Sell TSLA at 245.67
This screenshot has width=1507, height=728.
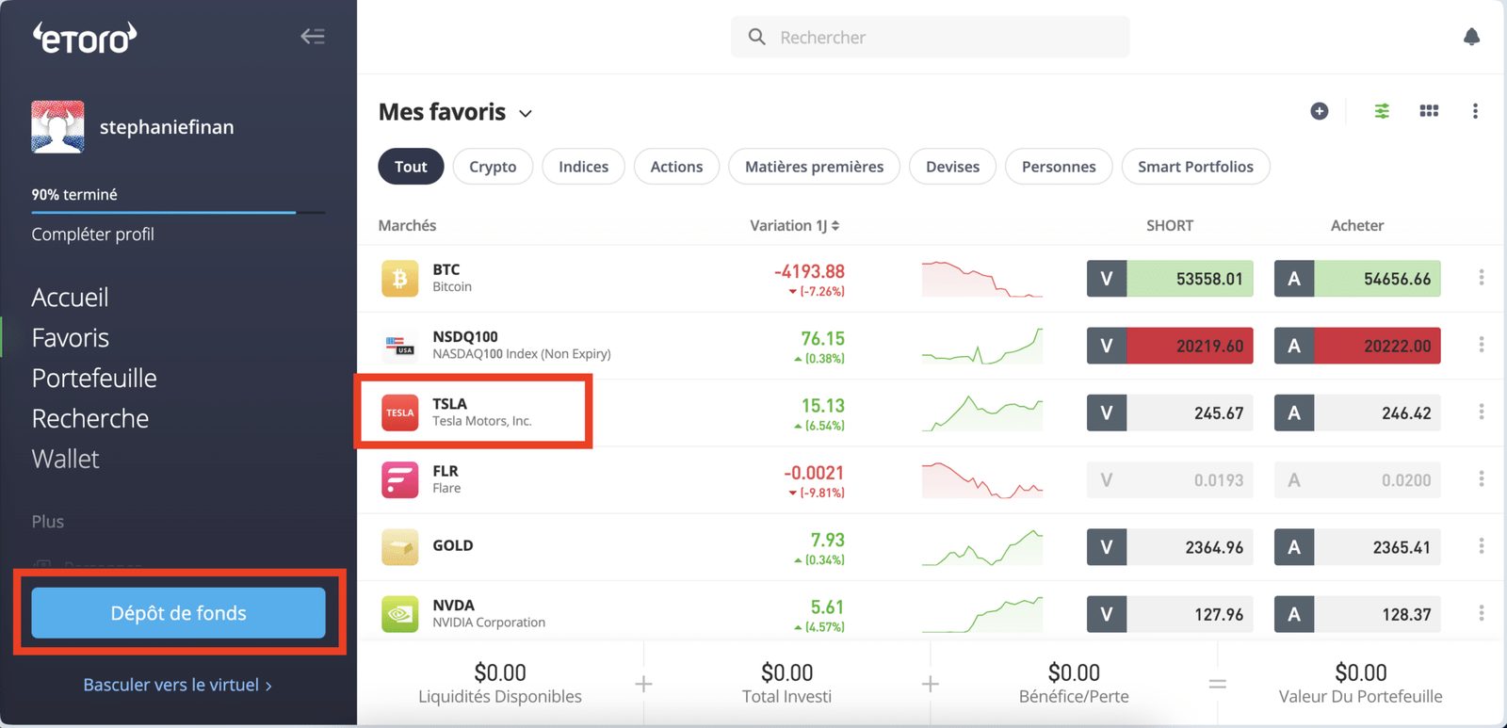pos(1170,413)
